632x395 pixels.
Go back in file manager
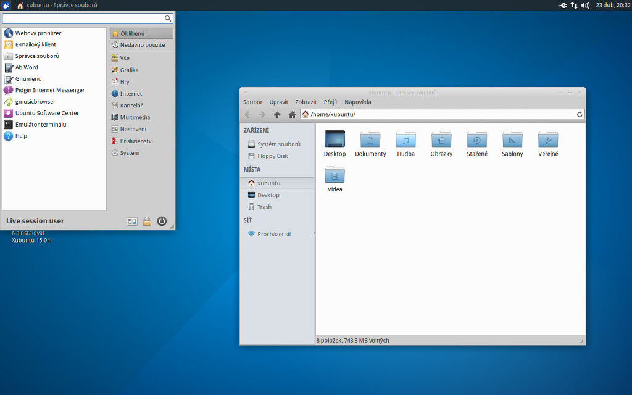point(248,115)
